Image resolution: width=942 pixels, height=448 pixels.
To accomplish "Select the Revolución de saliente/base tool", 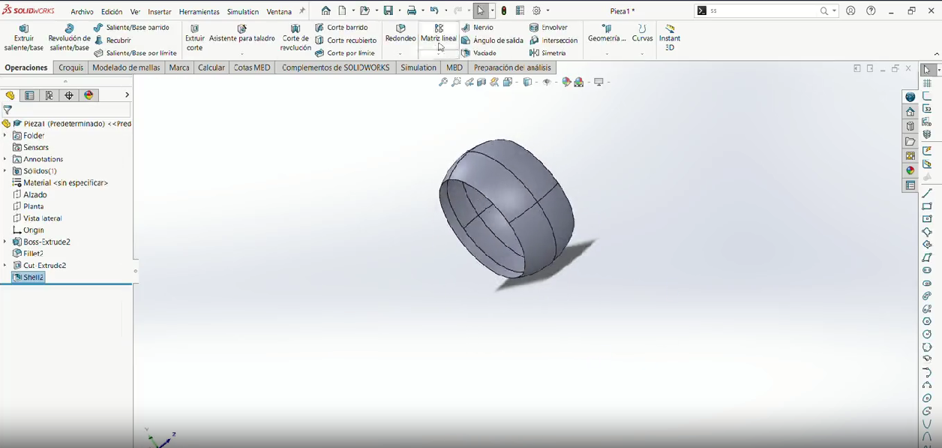I will [x=69, y=38].
